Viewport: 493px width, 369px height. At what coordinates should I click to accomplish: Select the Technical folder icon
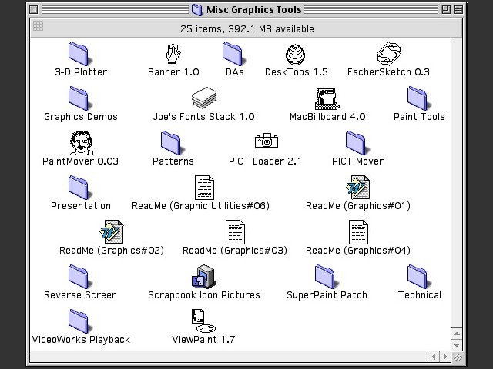[x=419, y=277]
